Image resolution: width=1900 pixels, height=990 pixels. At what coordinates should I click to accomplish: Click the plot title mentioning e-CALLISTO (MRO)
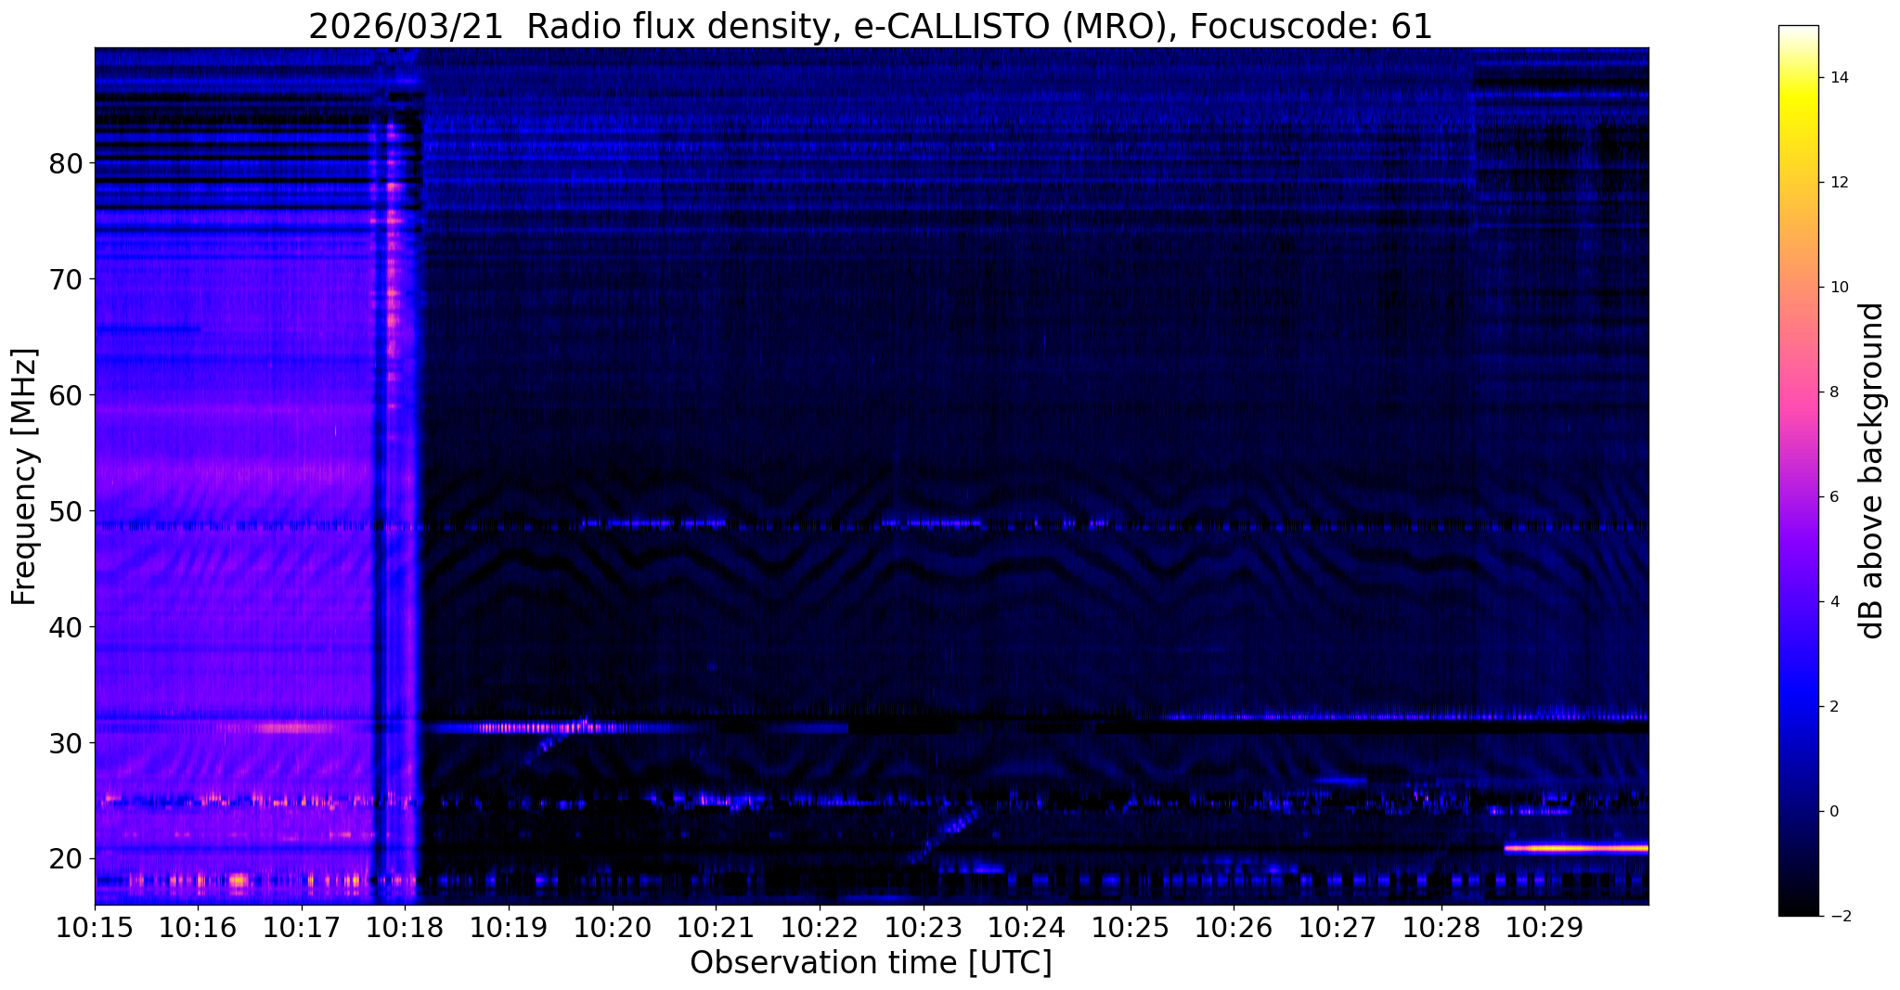click(871, 26)
